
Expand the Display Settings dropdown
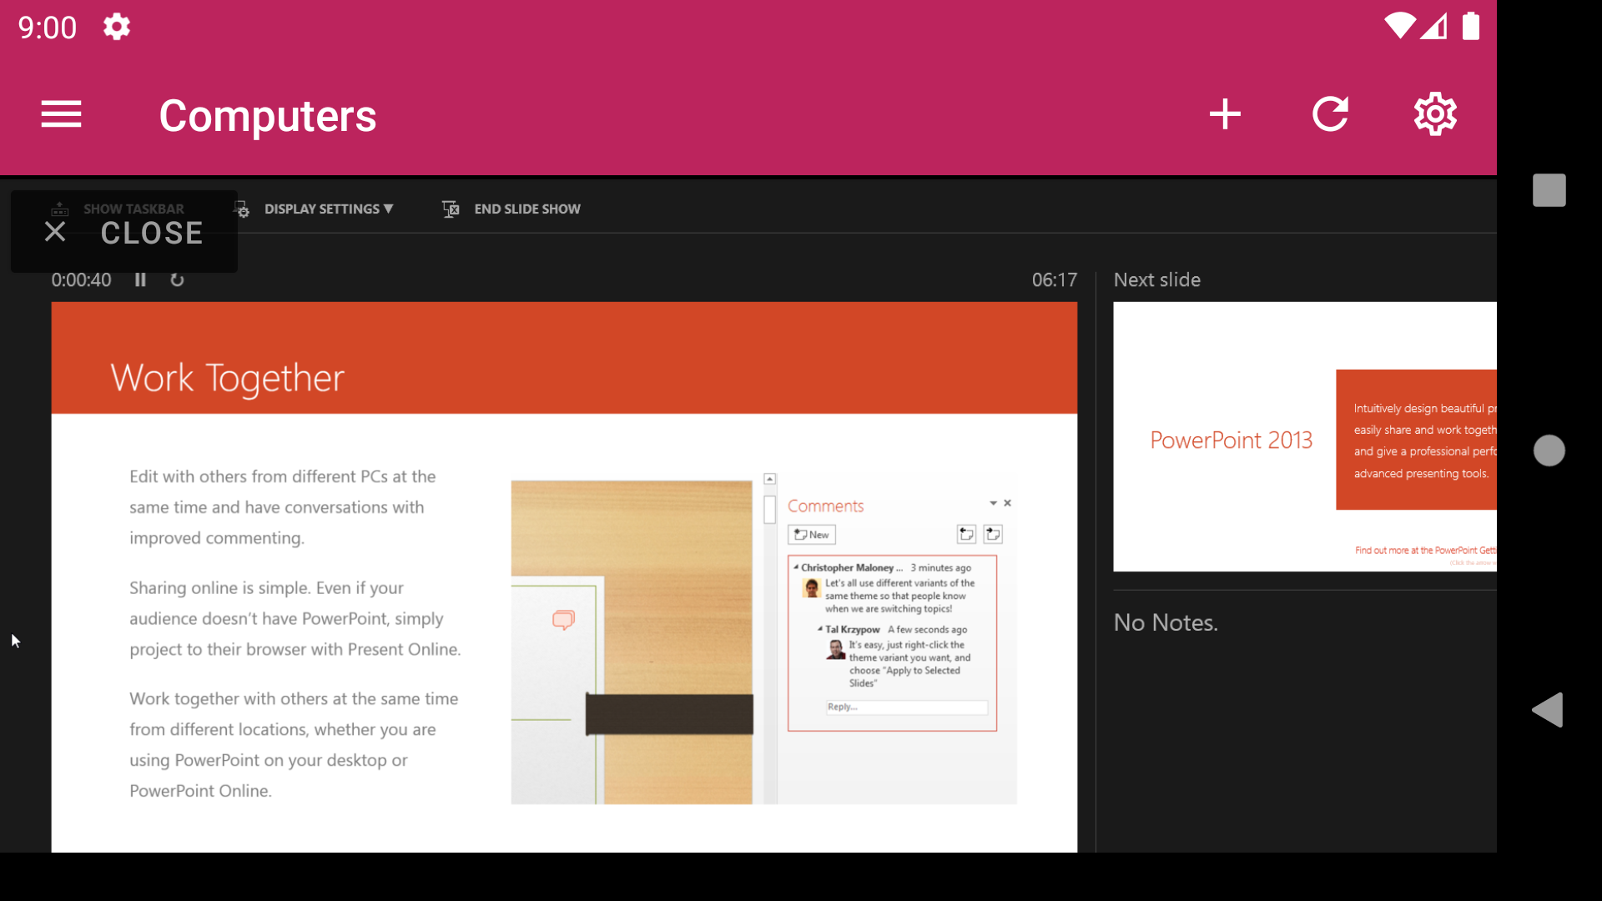(x=328, y=209)
